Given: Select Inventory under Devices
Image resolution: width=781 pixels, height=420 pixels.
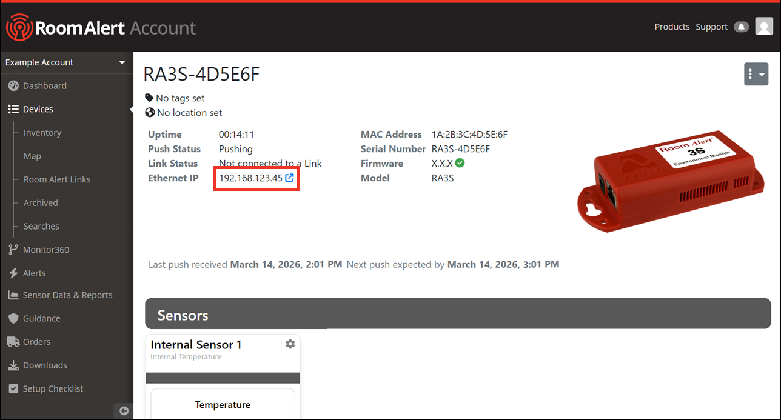Looking at the screenshot, I should (x=42, y=133).
